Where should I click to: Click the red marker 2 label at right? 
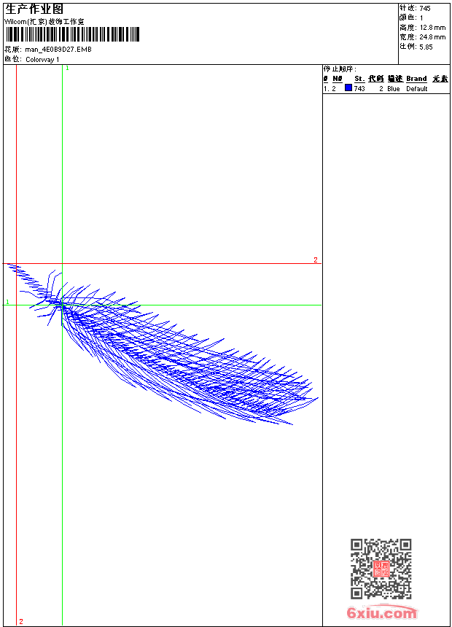coord(316,260)
